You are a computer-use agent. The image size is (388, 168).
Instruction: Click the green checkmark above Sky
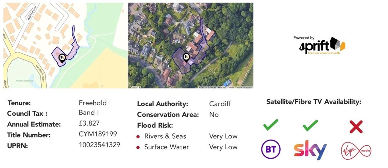click(x=310, y=125)
